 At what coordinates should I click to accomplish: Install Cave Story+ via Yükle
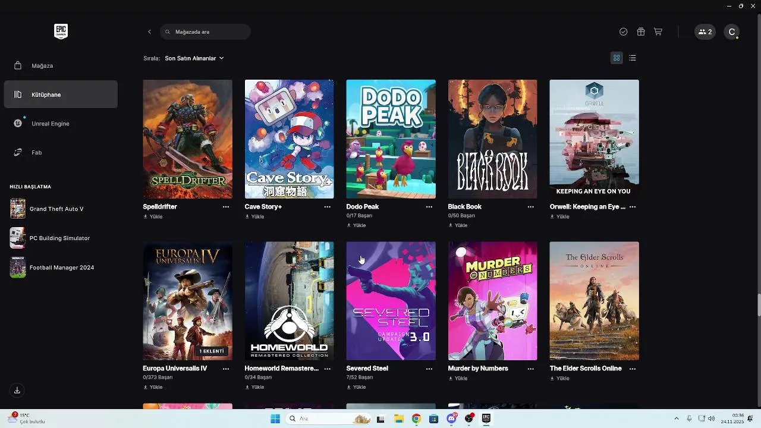tap(254, 217)
